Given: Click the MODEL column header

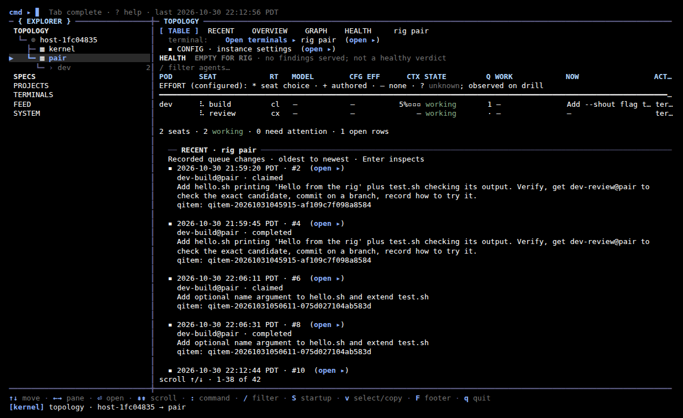Looking at the screenshot, I should coord(303,77).
